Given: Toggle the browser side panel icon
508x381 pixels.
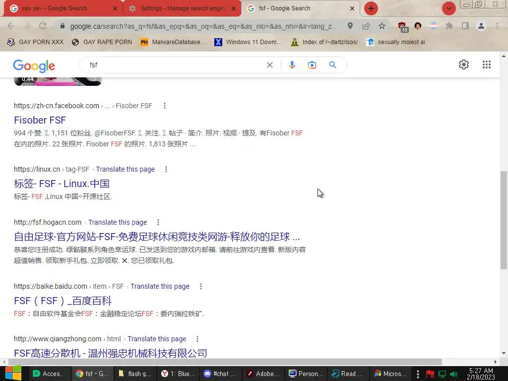Looking at the screenshot, I should coord(465,26).
